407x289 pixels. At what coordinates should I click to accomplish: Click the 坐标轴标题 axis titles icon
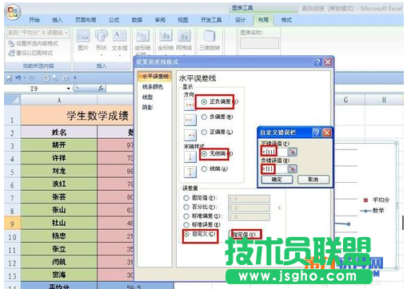coord(142,35)
